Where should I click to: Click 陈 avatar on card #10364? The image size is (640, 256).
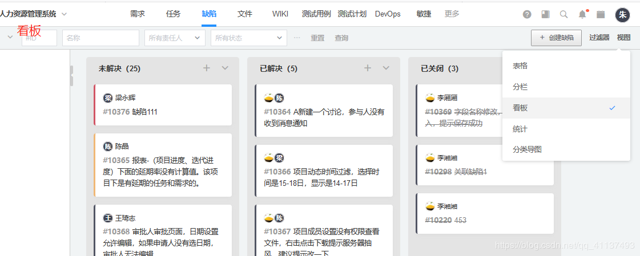[x=279, y=98]
